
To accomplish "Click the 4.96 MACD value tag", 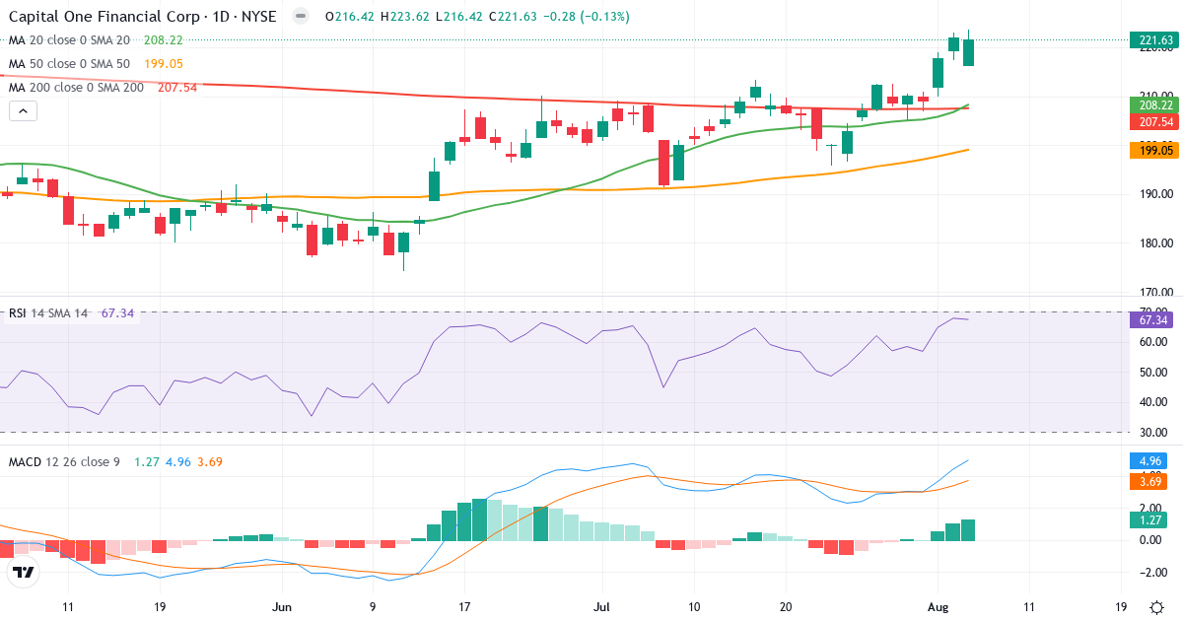I will pos(1149,460).
